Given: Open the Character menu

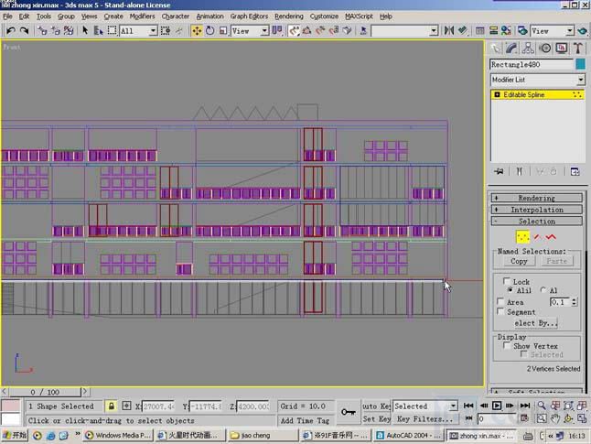Looking at the screenshot, I should (176, 16).
